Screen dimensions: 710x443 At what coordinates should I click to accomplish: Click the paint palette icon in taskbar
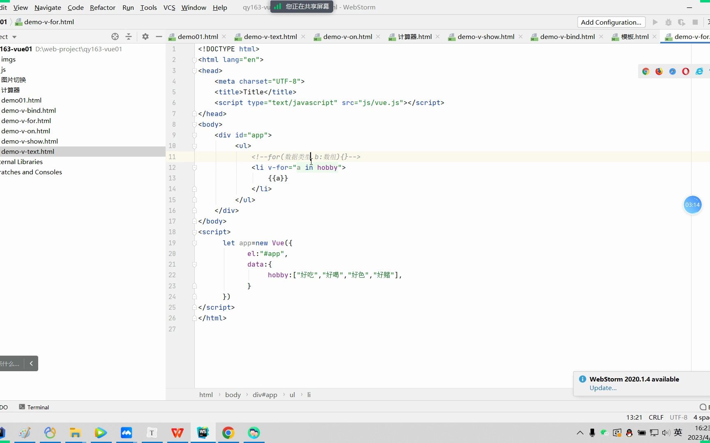point(25,433)
